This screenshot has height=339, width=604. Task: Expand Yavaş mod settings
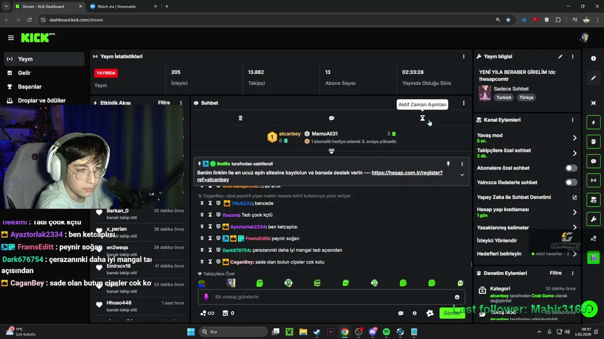coord(574,138)
